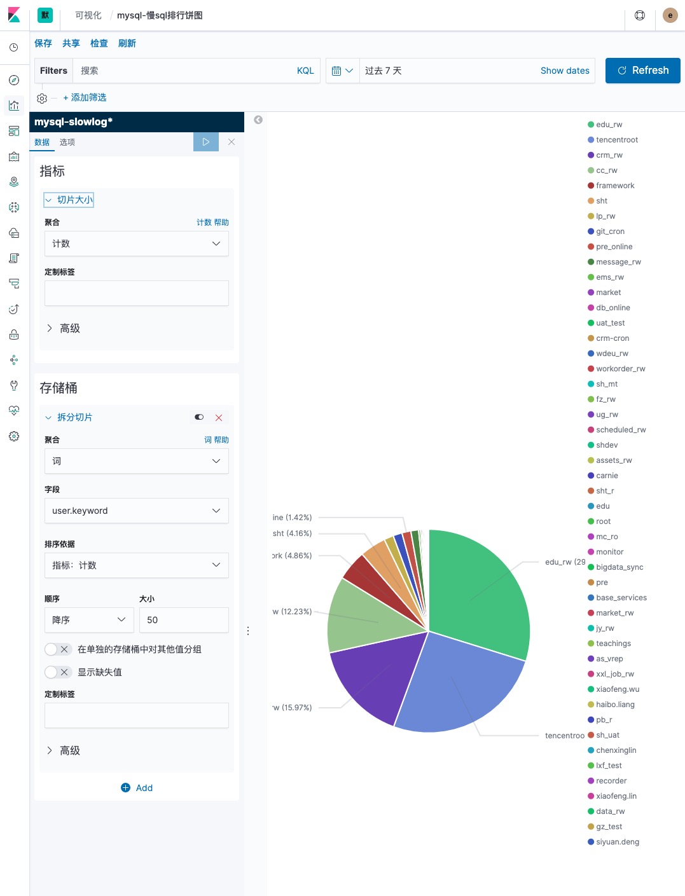The width and height of the screenshot is (685, 896).
Task: Click Show dates link
Action: pyautogui.click(x=565, y=71)
